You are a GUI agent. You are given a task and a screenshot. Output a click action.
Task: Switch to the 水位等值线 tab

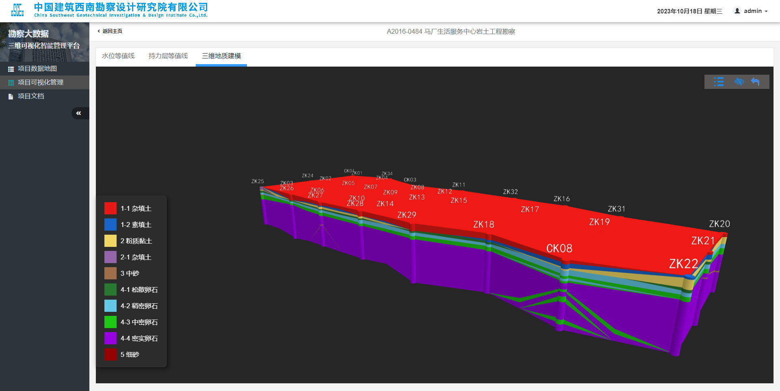[x=118, y=56]
